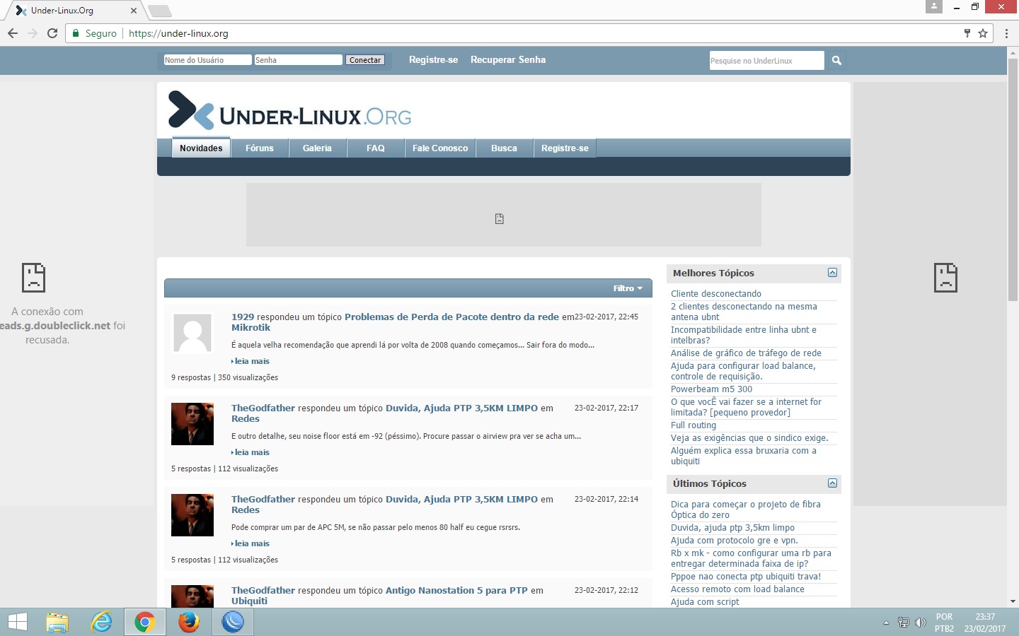Viewport: 1019px width, 636px height.
Task: Open the Mikrotik forum link
Action: pyautogui.click(x=251, y=327)
